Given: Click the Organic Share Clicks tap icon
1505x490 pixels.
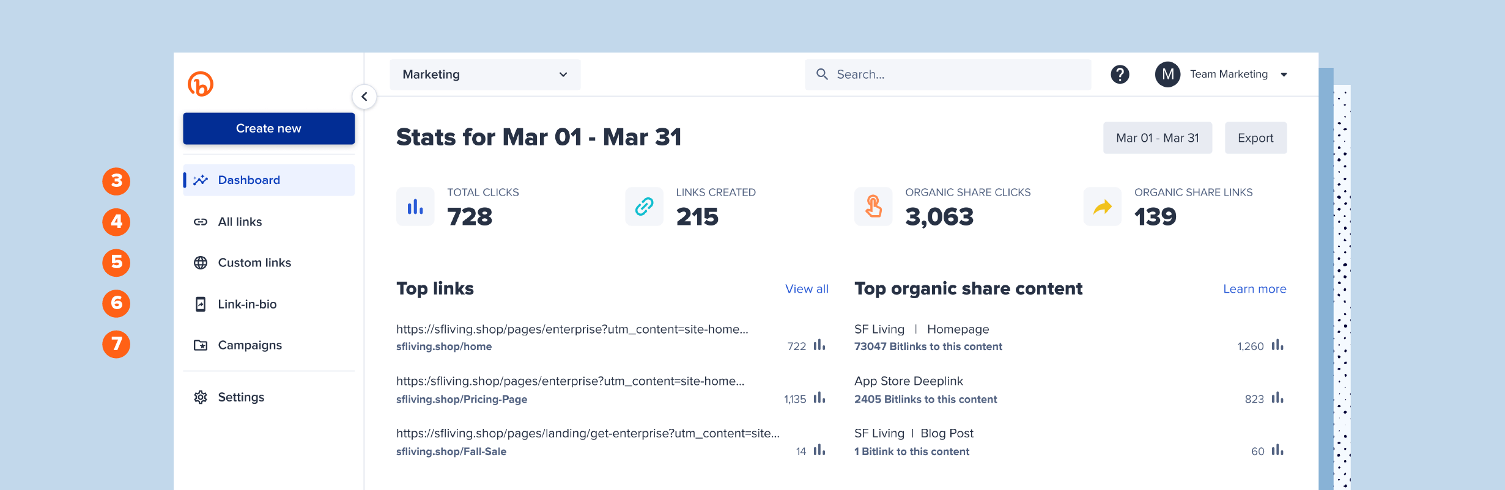Looking at the screenshot, I should tap(873, 207).
